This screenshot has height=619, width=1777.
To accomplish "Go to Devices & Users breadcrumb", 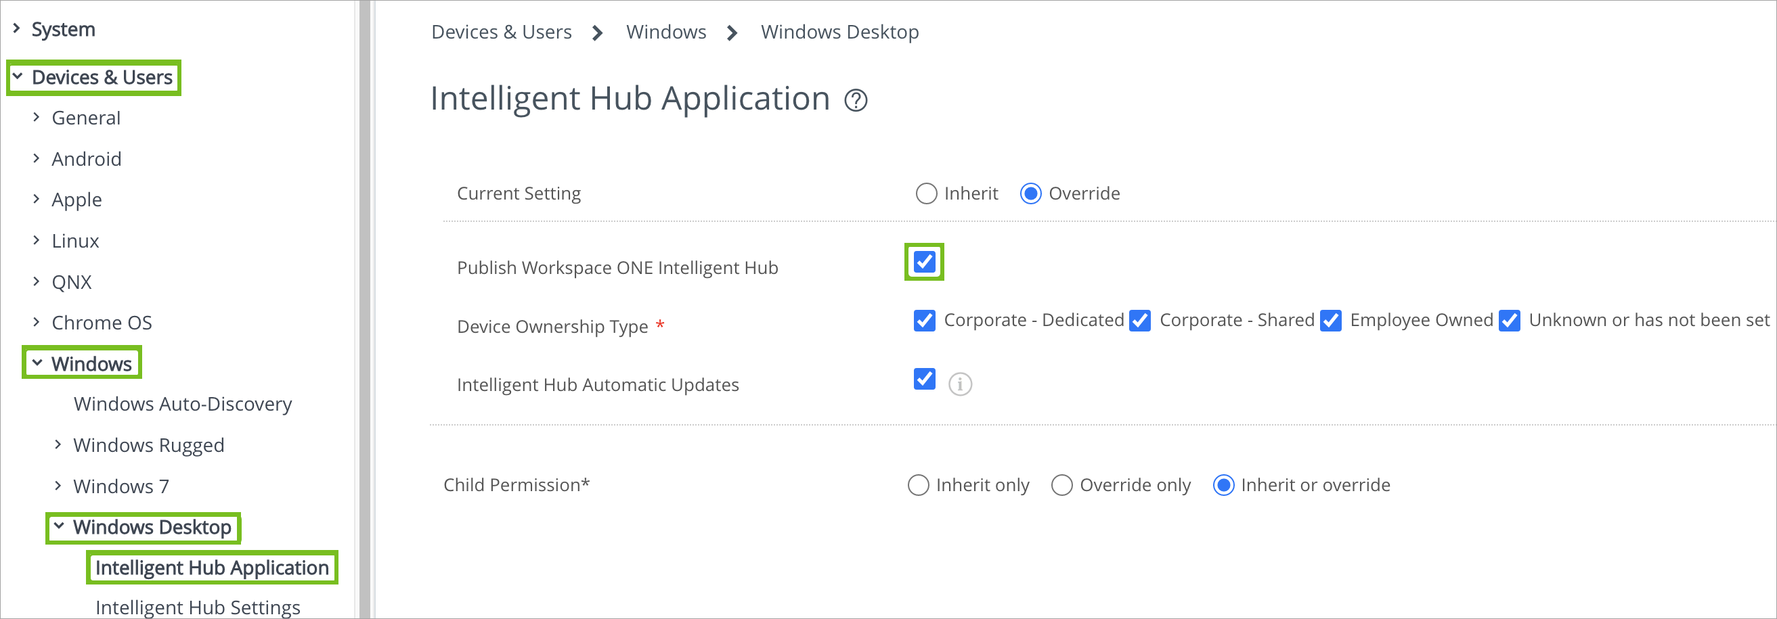I will click(x=502, y=32).
